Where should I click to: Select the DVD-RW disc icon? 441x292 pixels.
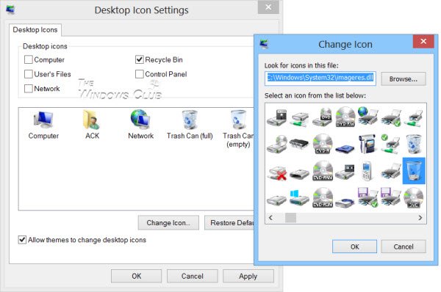click(345, 117)
